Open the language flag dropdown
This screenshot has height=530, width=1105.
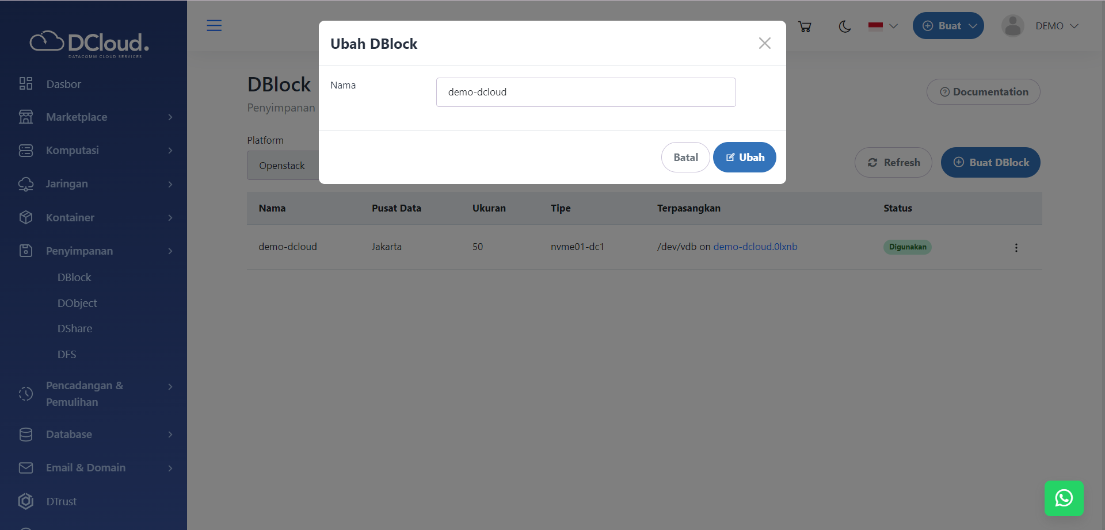[x=883, y=26]
